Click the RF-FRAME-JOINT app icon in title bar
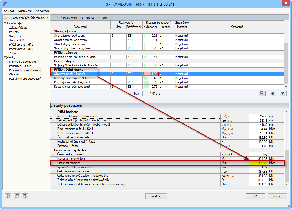 tap(5, 4)
